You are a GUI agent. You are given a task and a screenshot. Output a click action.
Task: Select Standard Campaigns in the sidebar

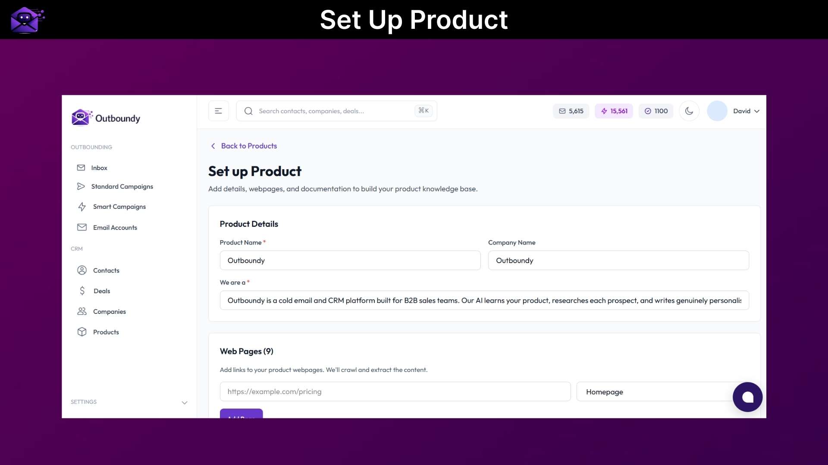pyautogui.click(x=122, y=186)
